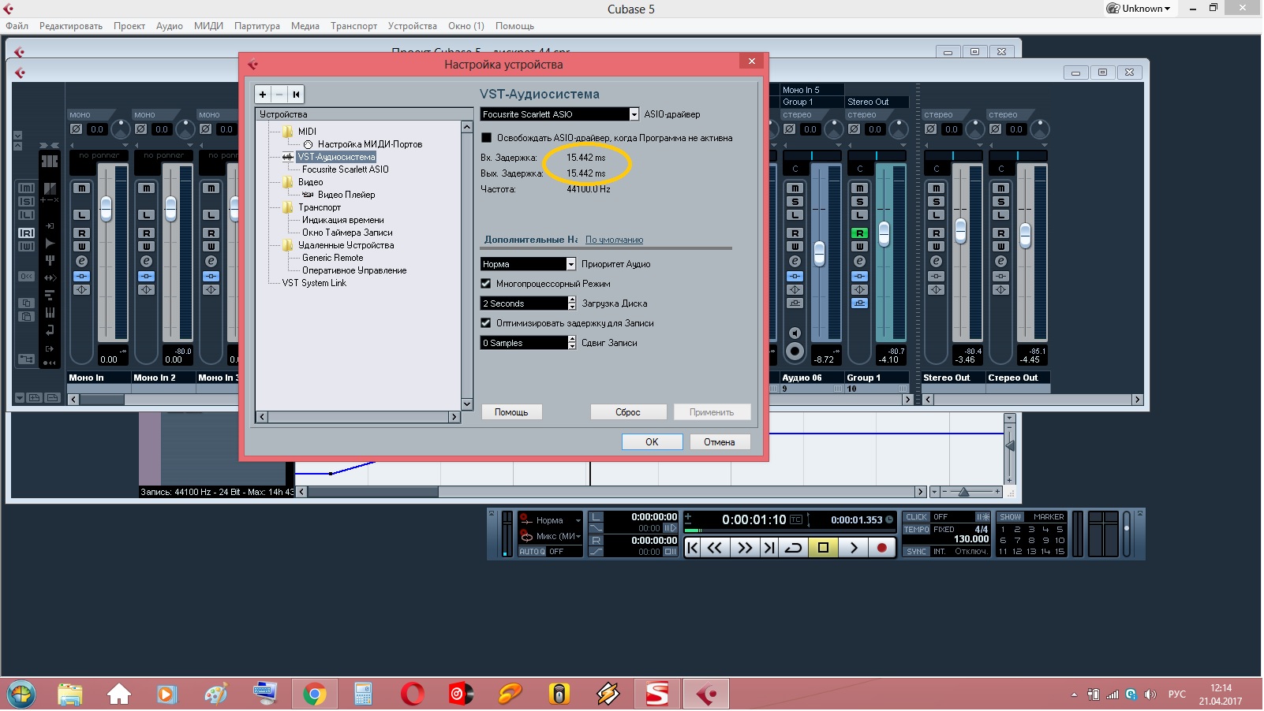Click the Сброс button
This screenshot has width=1264, height=711.
click(628, 412)
